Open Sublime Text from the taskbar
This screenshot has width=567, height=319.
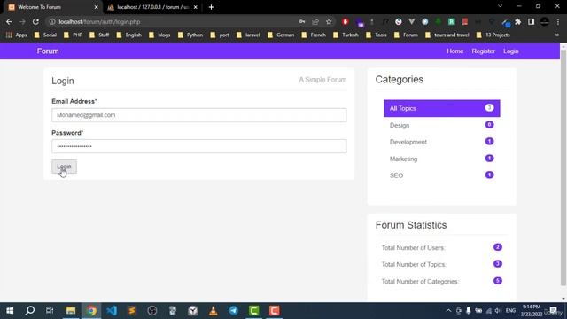point(132,311)
